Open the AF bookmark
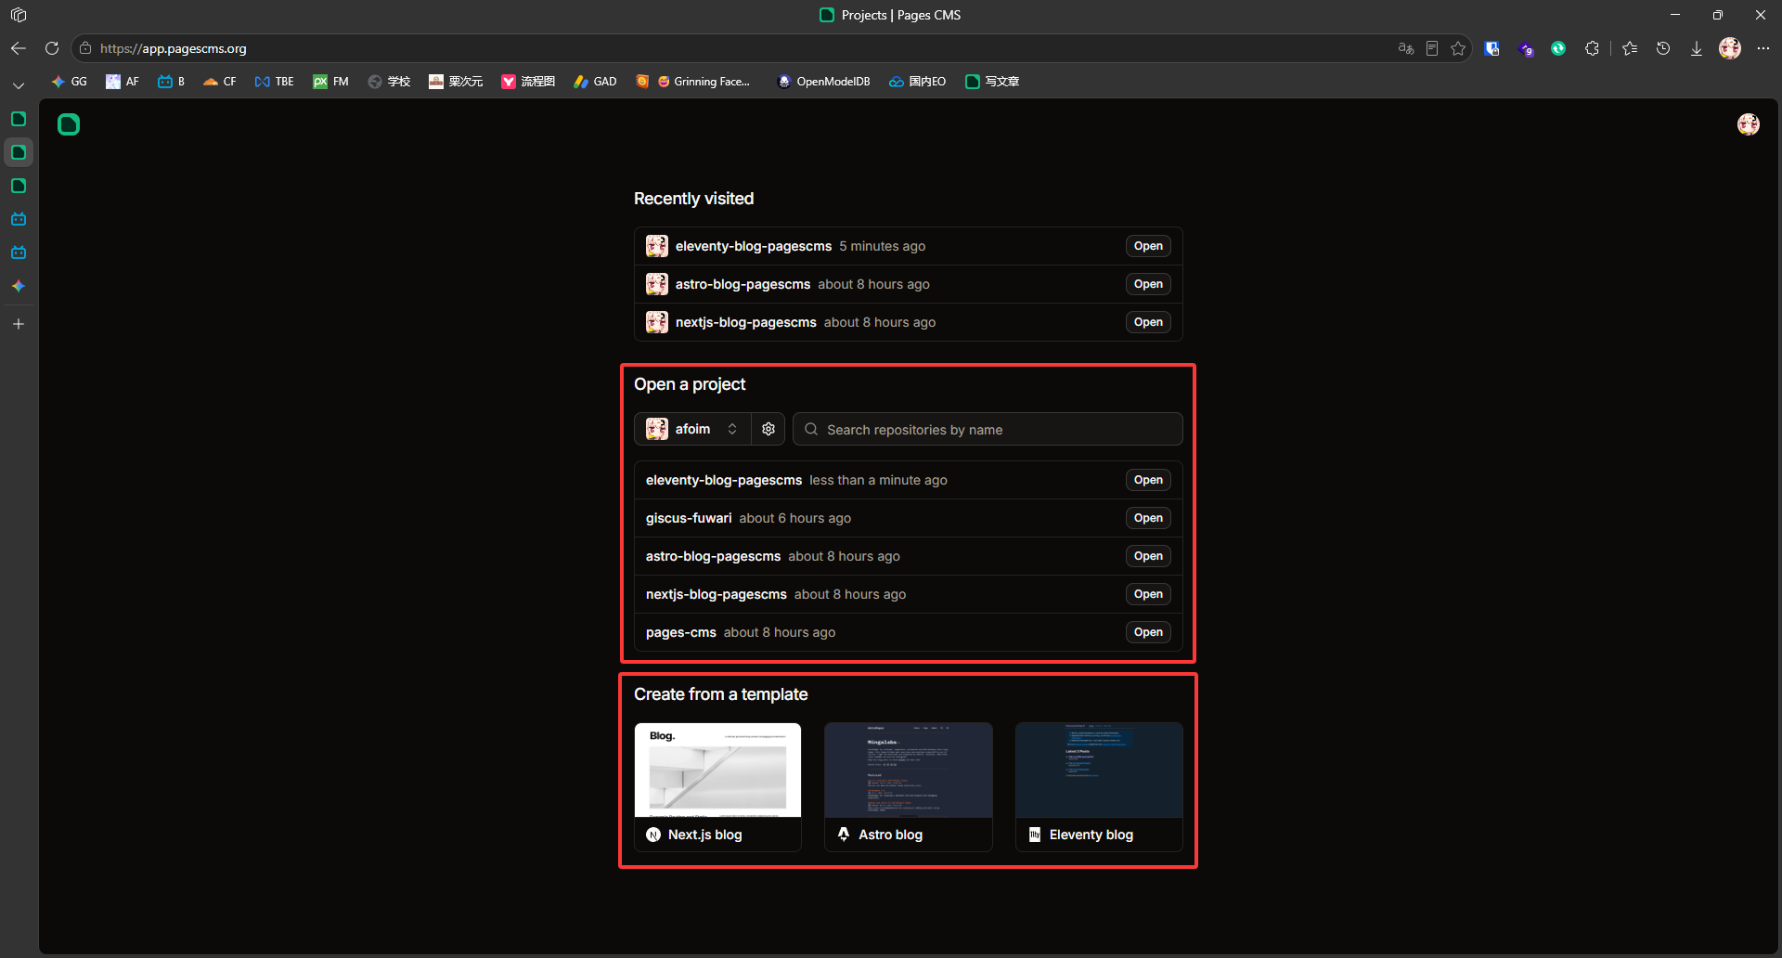The height and width of the screenshot is (958, 1782). 123,82
